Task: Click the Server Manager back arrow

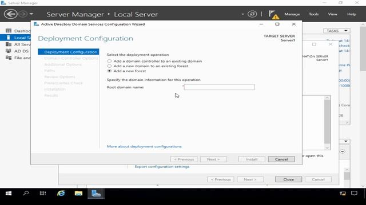Action: pos(10,14)
